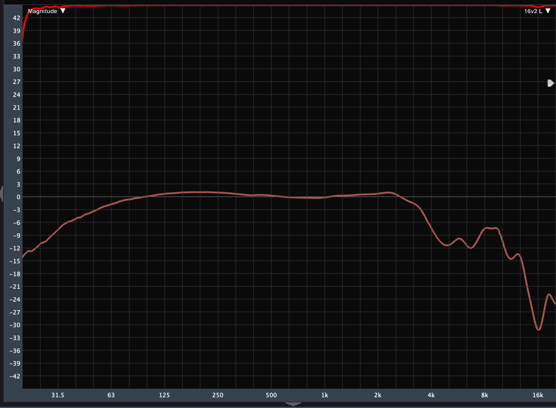556x408 pixels.
Task: Open the 16v2 L trace selector dropdown
Action: (x=533, y=11)
